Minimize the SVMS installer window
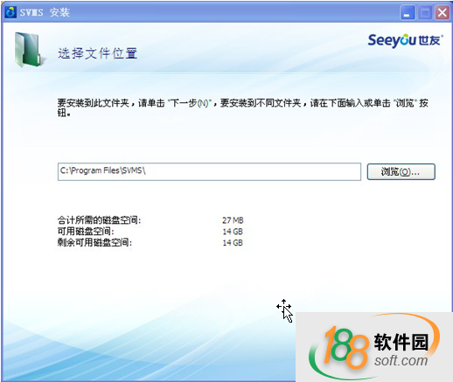This screenshot has width=453, height=382. [408, 13]
